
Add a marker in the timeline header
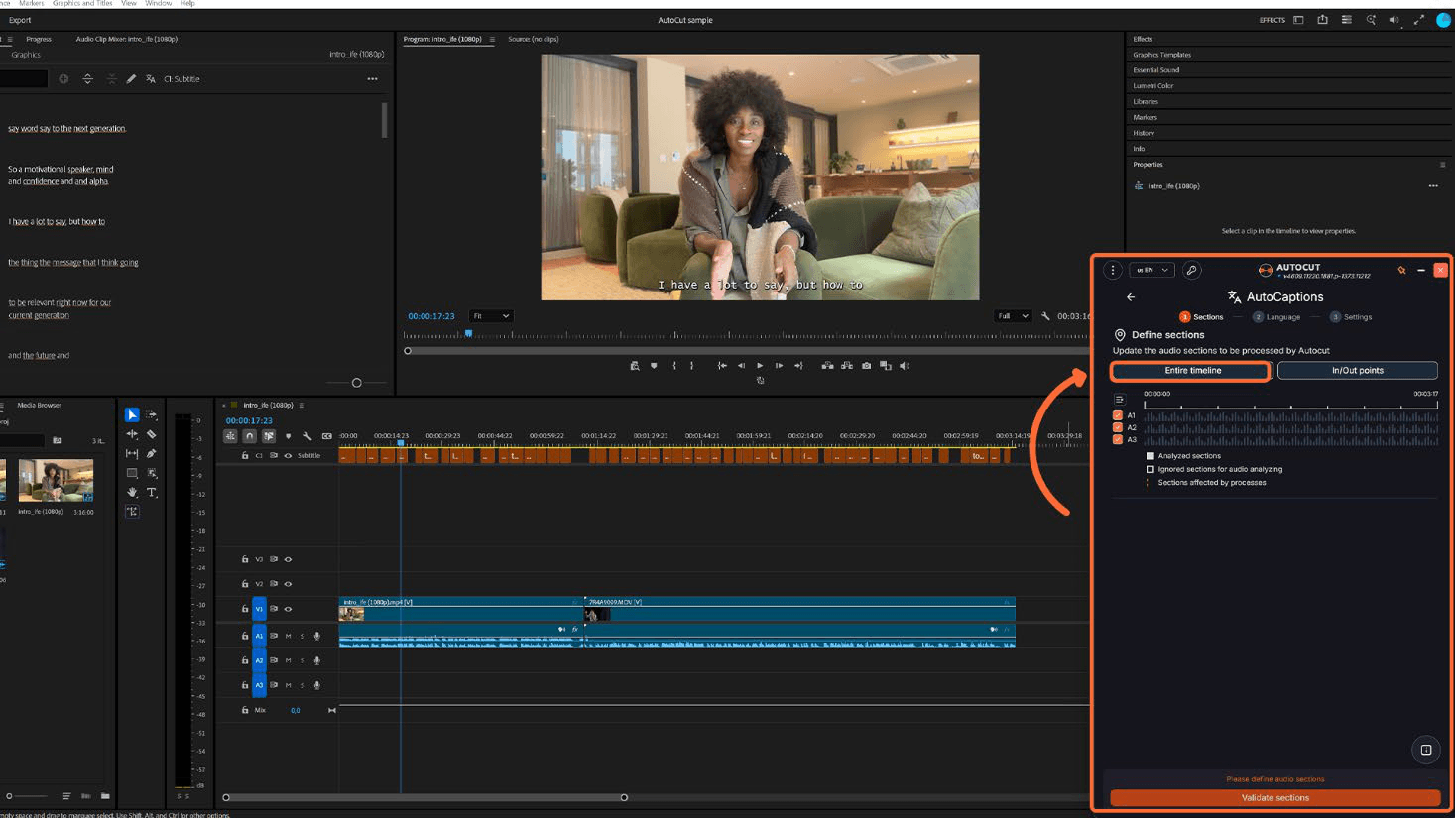coord(289,436)
